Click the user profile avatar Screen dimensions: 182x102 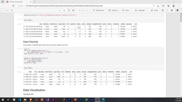173,6
